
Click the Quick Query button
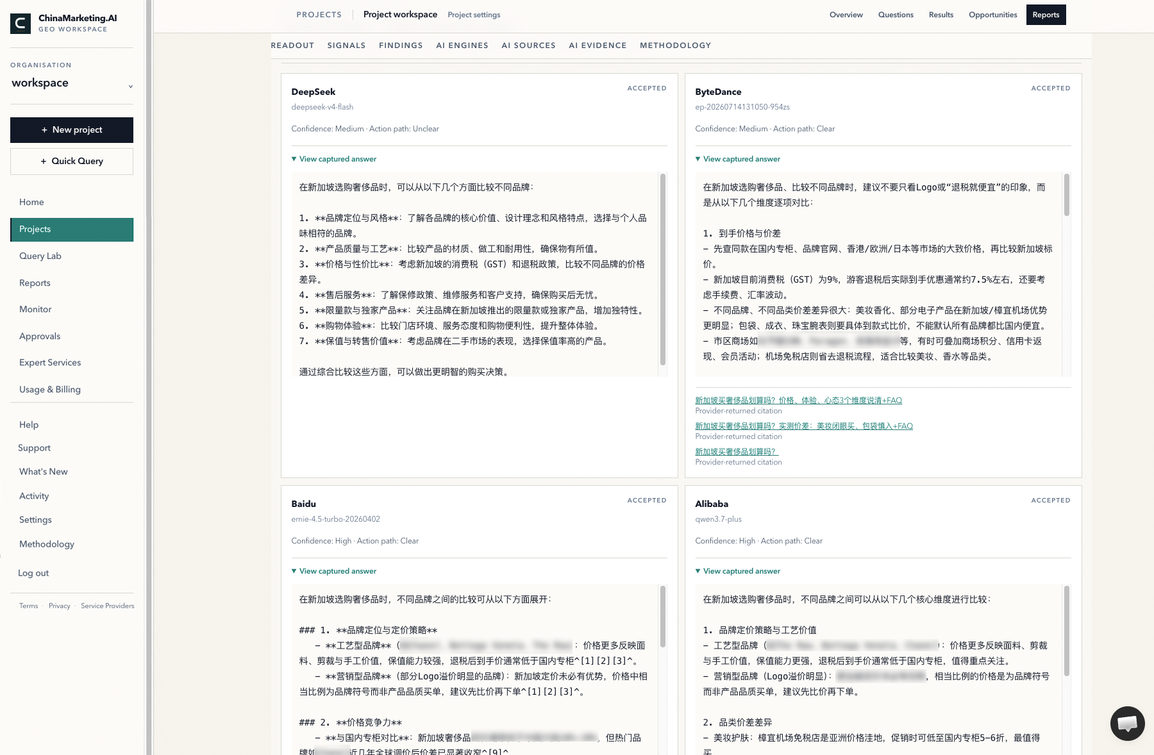coord(72,162)
